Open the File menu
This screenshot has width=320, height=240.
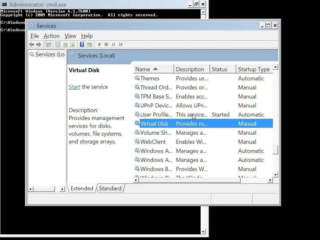34,36
